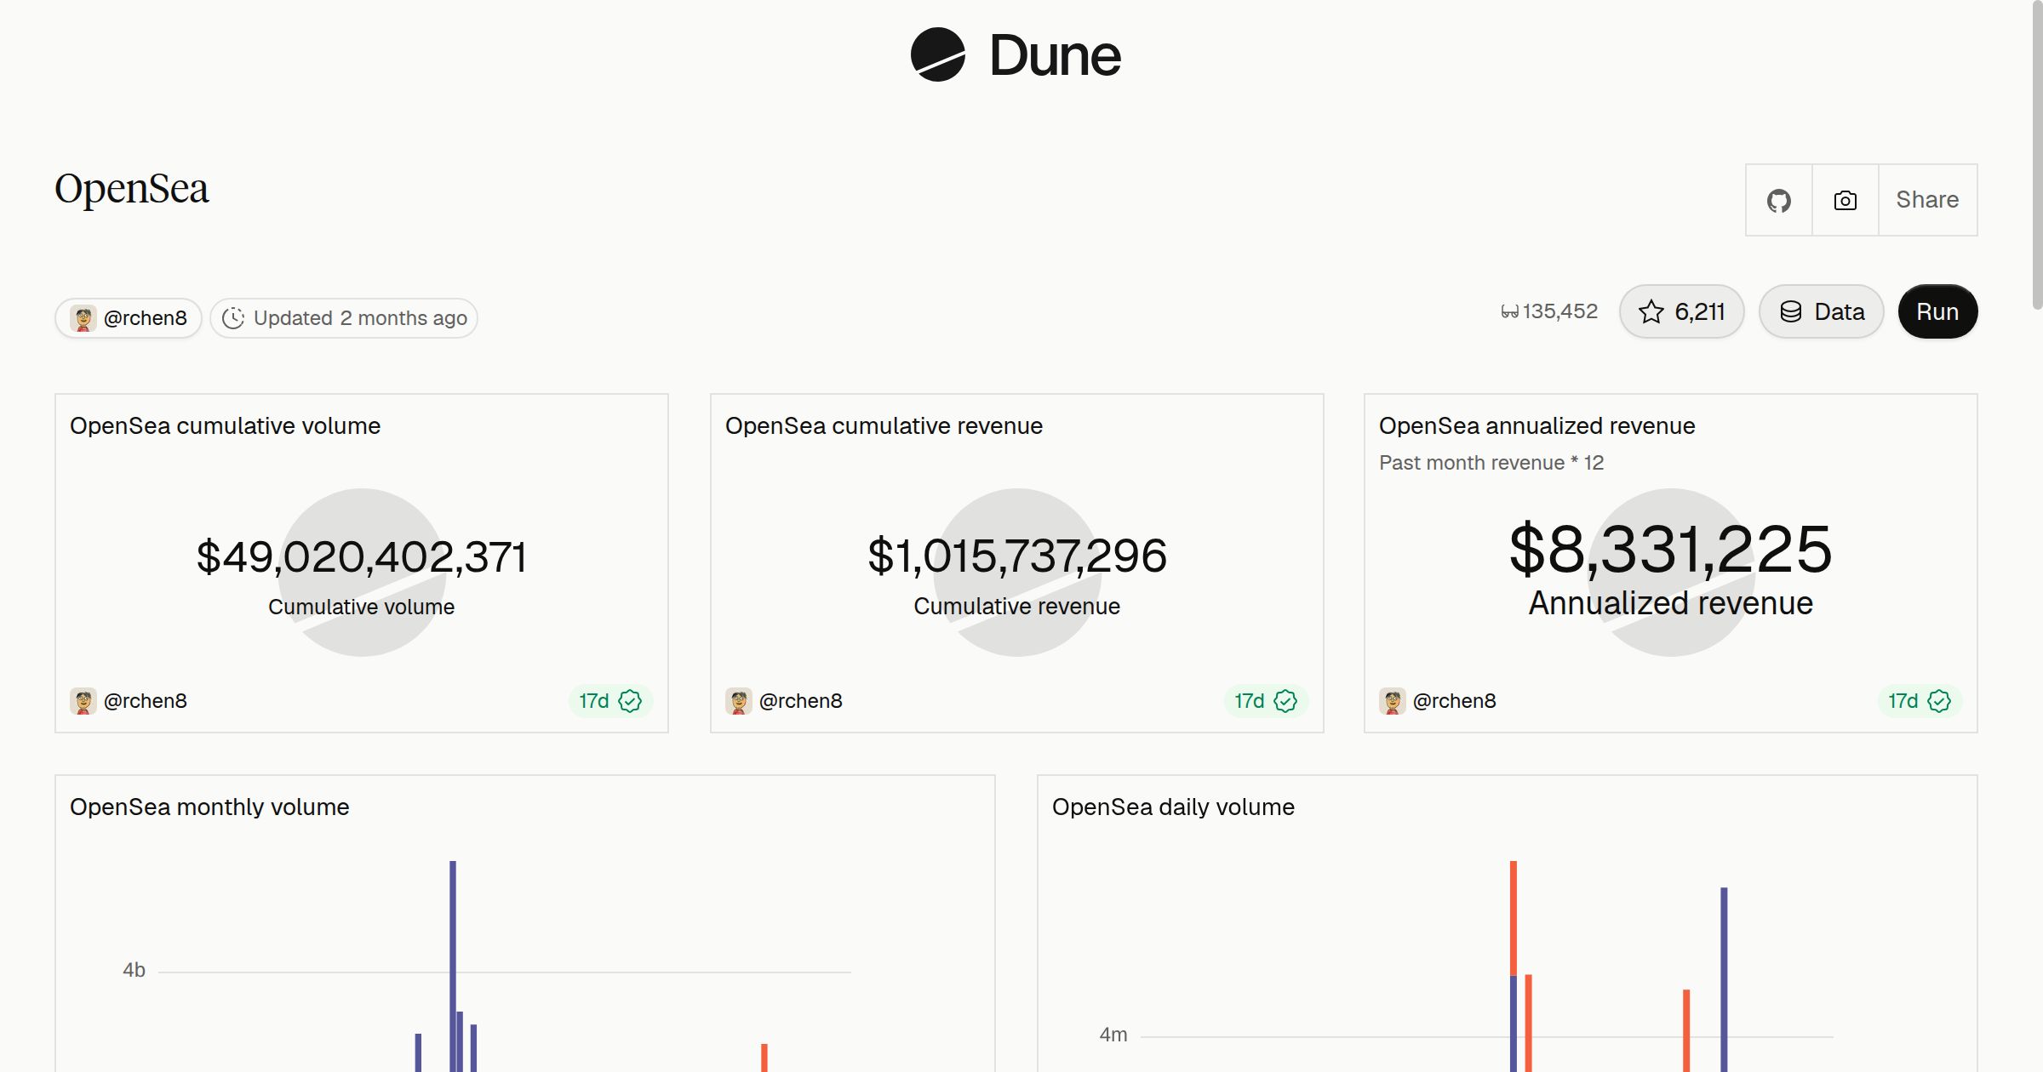
Task: Click the @rchen8 avatar in cumulative volume card
Action: (83, 701)
